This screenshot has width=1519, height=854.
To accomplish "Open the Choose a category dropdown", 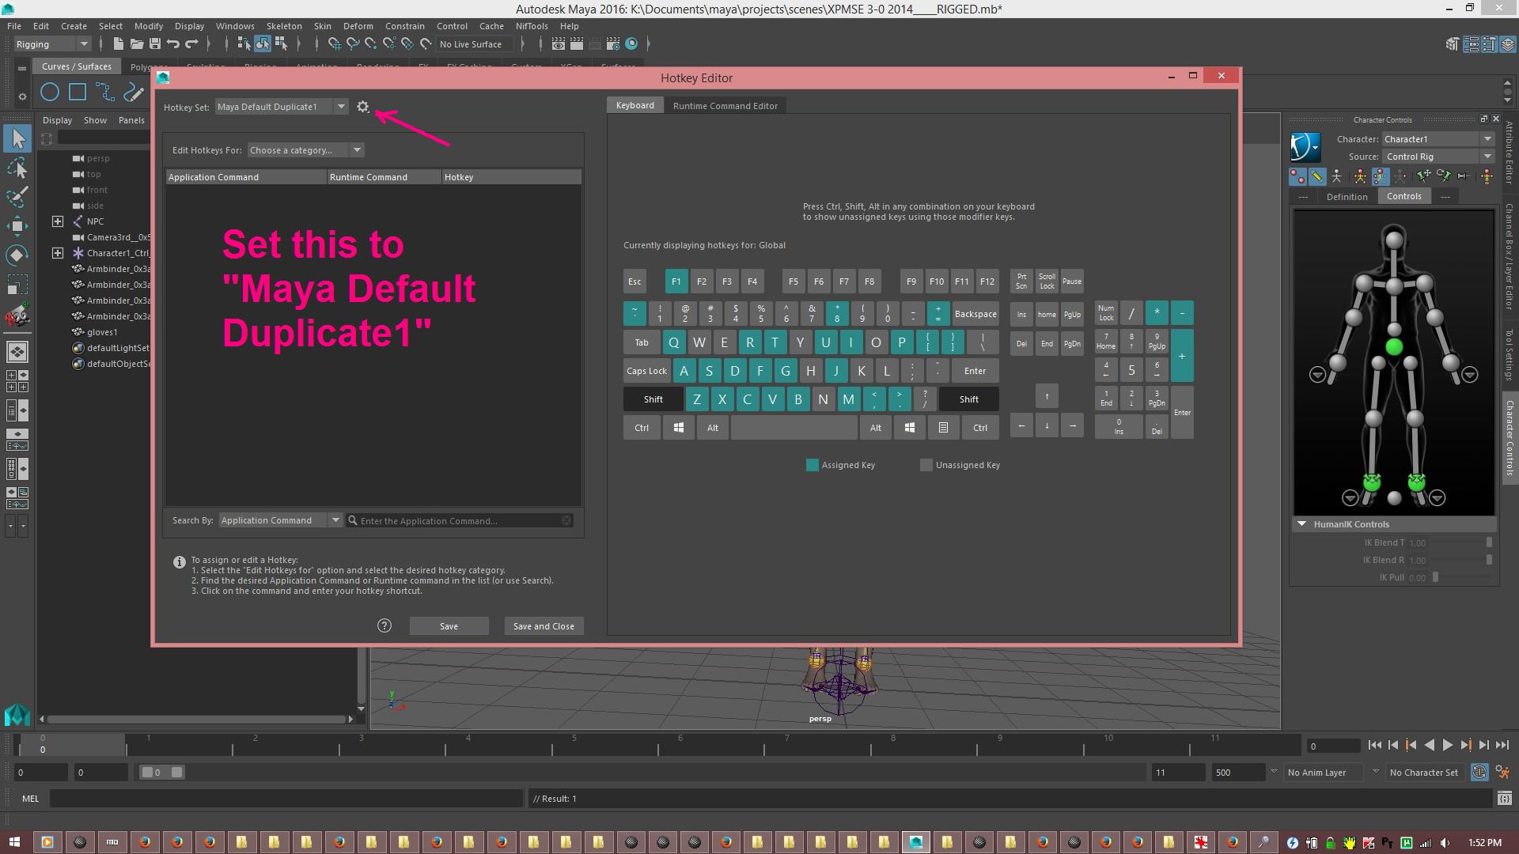I will tap(305, 150).
